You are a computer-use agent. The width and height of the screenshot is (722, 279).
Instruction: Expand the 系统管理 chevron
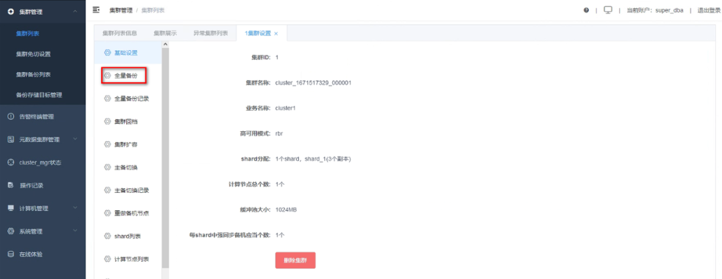pyautogui.click(x=75, y=231)
